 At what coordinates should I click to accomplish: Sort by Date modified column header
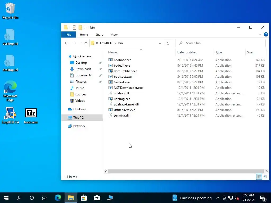(x=195, y=52)
